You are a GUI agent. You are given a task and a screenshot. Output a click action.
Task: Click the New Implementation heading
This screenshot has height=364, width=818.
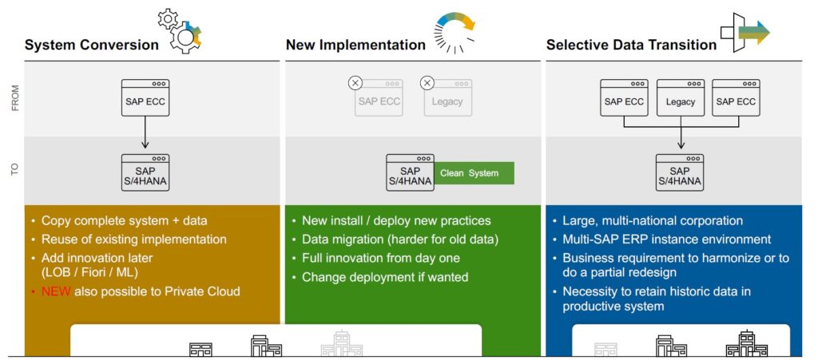click(x=355, y=45)
